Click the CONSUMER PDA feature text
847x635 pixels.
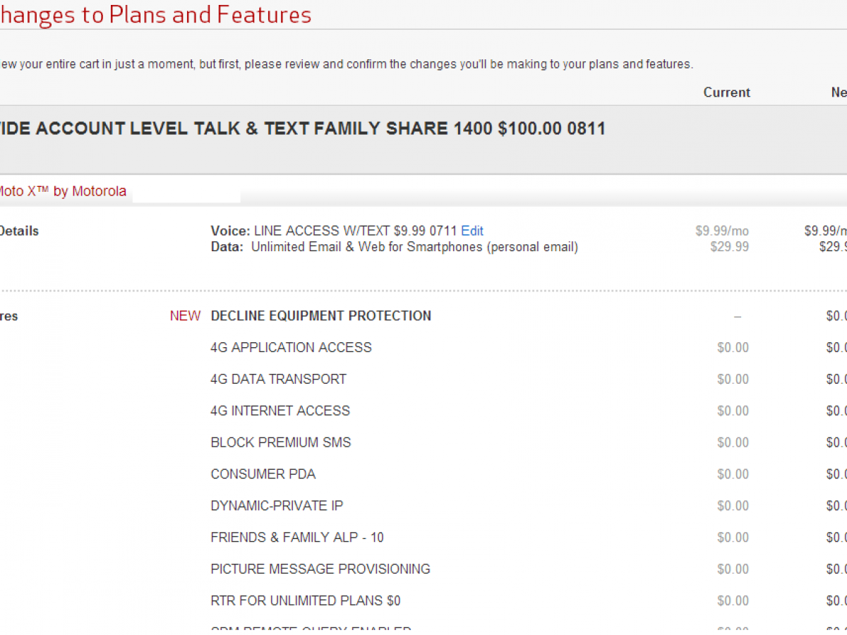[x=263, y=474]
